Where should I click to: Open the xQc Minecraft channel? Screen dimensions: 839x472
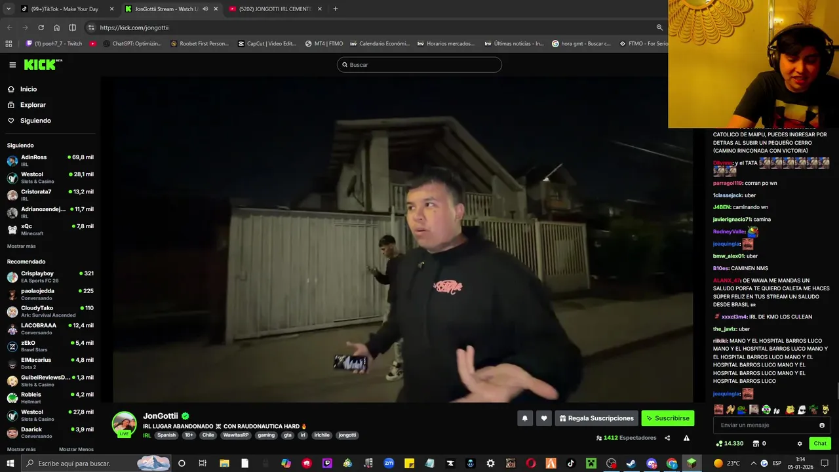(x=50, y=229)
